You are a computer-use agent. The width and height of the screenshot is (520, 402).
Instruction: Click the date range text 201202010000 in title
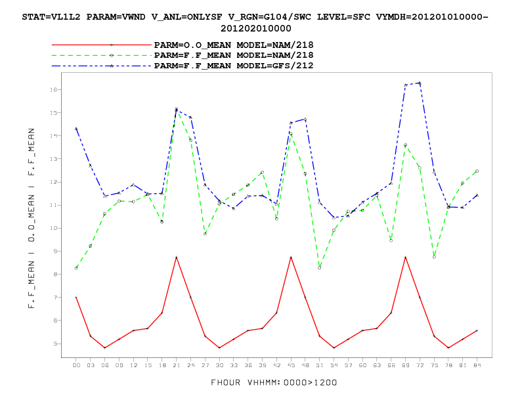click(255, 28)
